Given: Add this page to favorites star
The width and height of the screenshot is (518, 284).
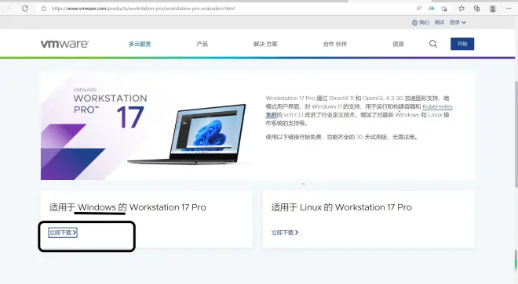Looking at the screenshot, I should click(x=444, y=9).
